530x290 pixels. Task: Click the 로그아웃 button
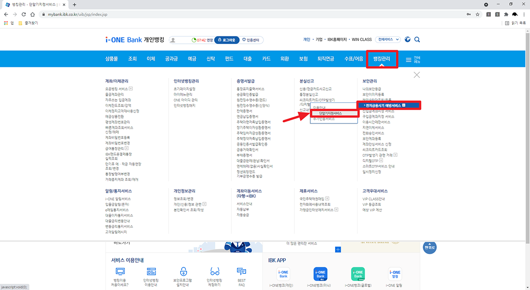tap(226, 40)
